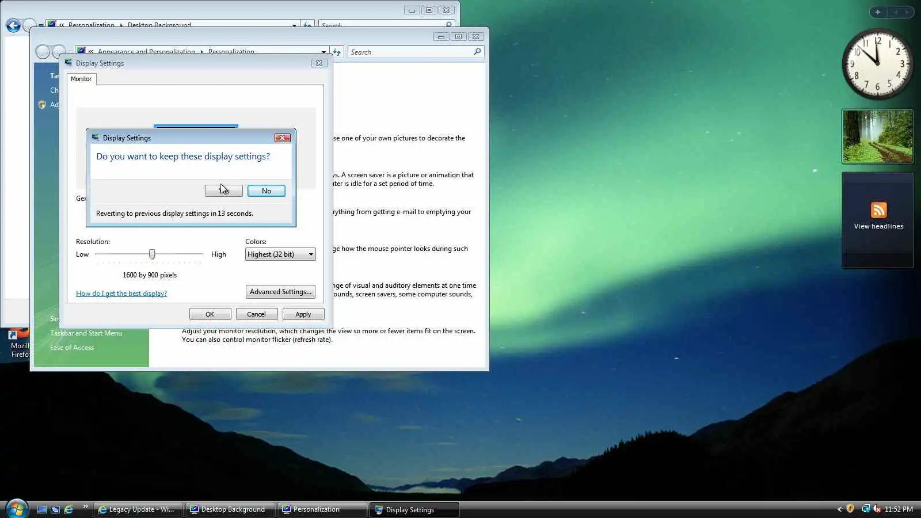Viewport: 921px width, 518px height.
Task: Click the resolution slider handle
Action: (x=152, y=254)
